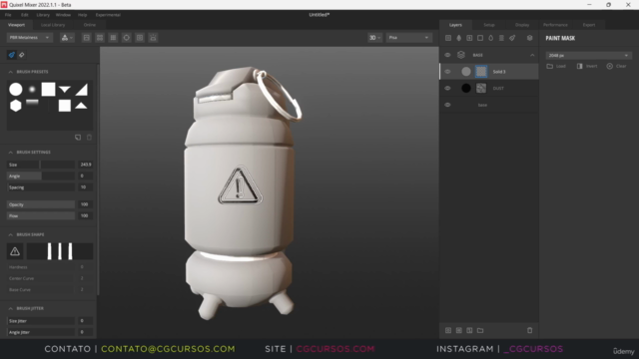Image resolution: width=639 pixels, height=359 pixels.
Task: Pick the horizontal gradient bar brush preset
Action: 32,102
